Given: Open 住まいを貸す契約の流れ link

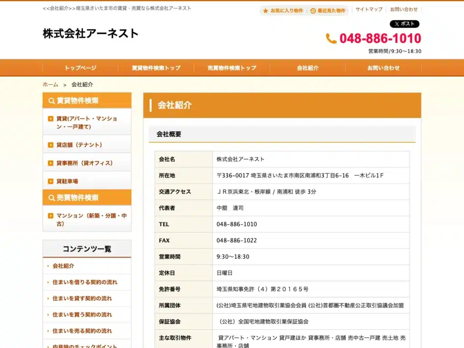Looking at the screenshot, I should click(x=82, y=299).
